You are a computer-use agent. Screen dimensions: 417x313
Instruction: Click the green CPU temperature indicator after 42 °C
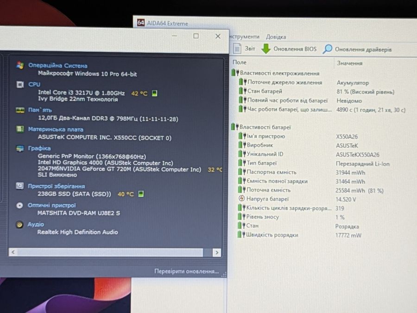(x=154, y=93)
